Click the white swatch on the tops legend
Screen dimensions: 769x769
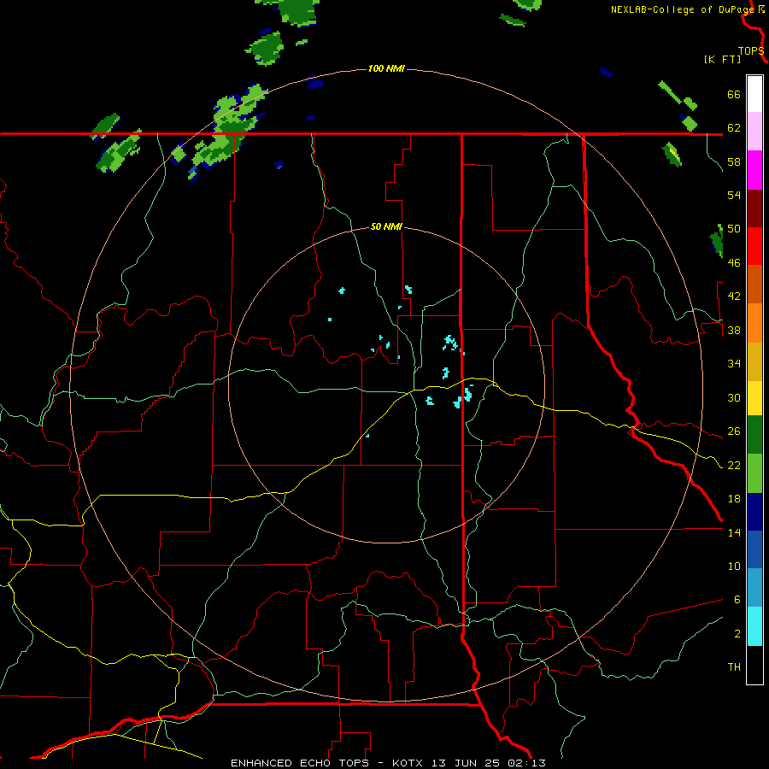[x=754, y=94]
